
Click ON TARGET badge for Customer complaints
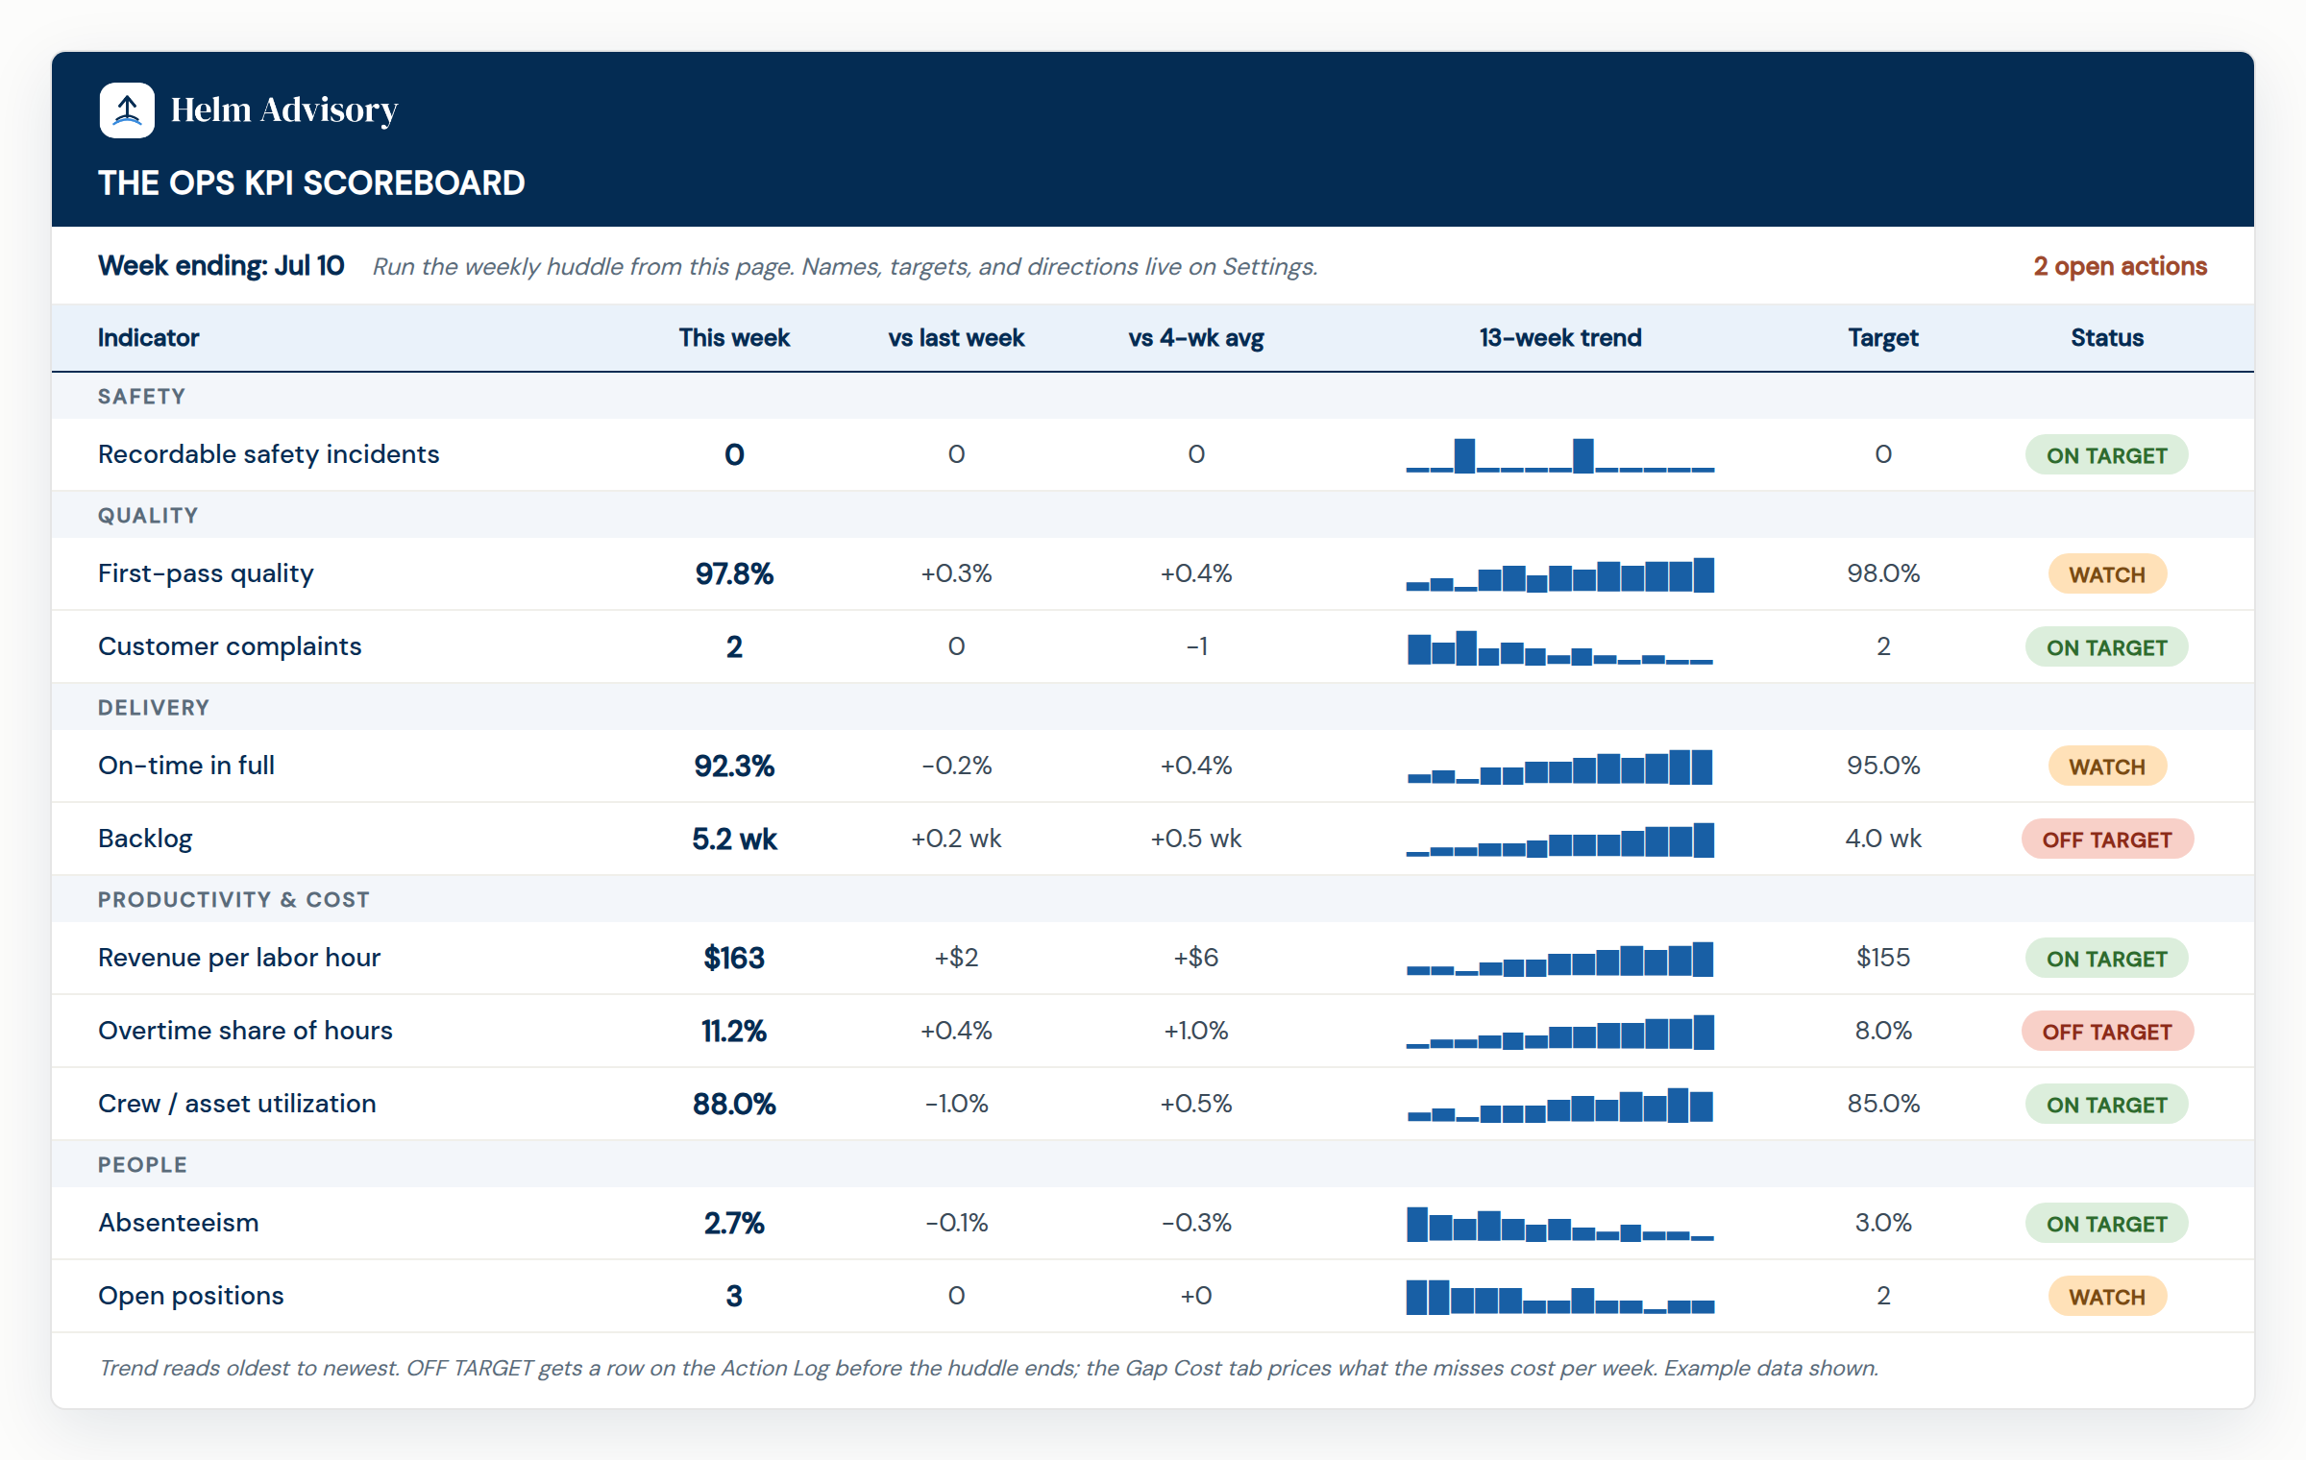click(x=2107, y=647)
